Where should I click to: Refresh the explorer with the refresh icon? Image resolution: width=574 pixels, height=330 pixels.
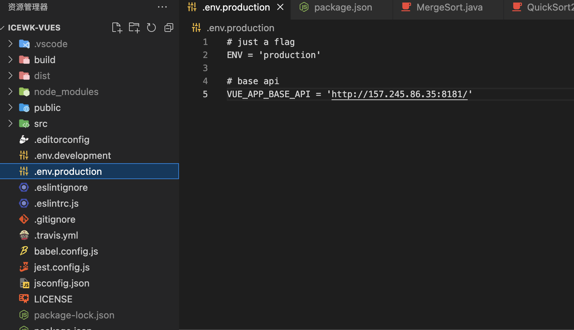151,28
